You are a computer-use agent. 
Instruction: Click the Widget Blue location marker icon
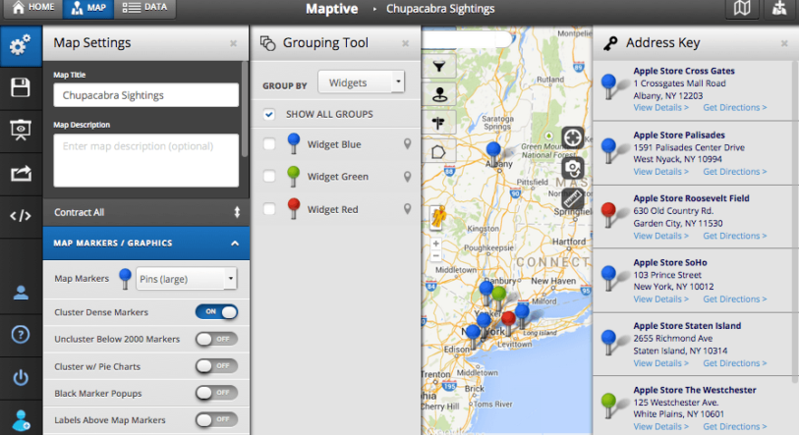tap(407, 144)
